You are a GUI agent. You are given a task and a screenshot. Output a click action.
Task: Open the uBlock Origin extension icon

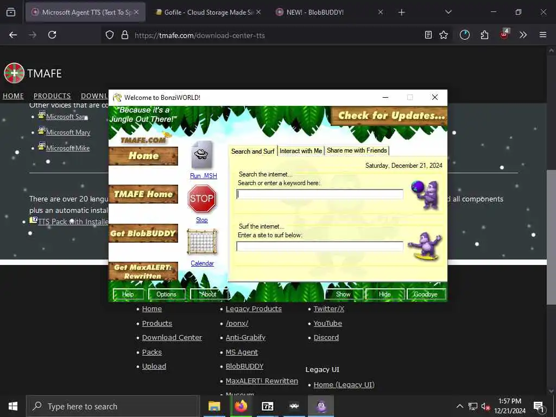click(504, 34)
